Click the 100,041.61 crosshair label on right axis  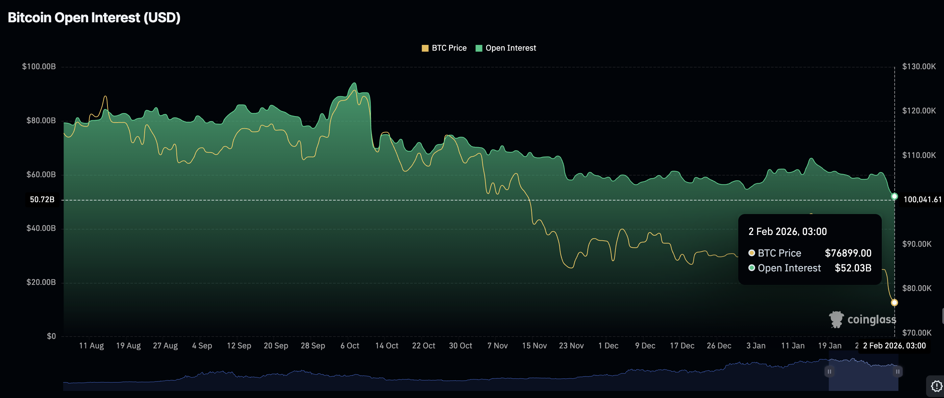922,200
